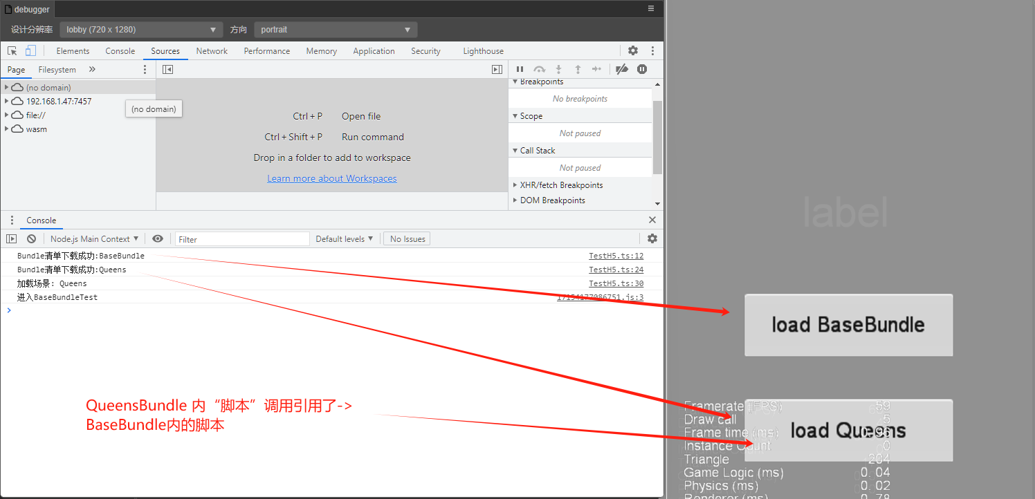Click the debugger sidebar scrollbar down arrow
Viewport: 1035px width, 499px height.
(657, 204)
